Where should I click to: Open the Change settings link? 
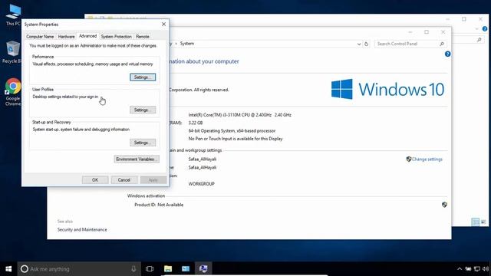pyautogui.click(x=427, y=159)
